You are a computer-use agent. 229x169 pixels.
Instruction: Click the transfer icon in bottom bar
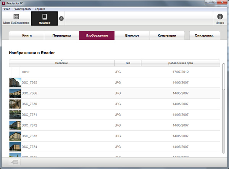[x=15, y=163]
